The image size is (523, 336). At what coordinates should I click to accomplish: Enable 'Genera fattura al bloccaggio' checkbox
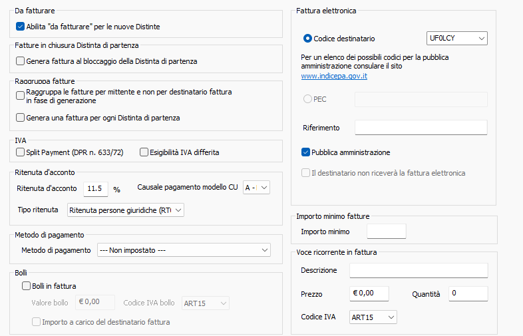(20, 61)
